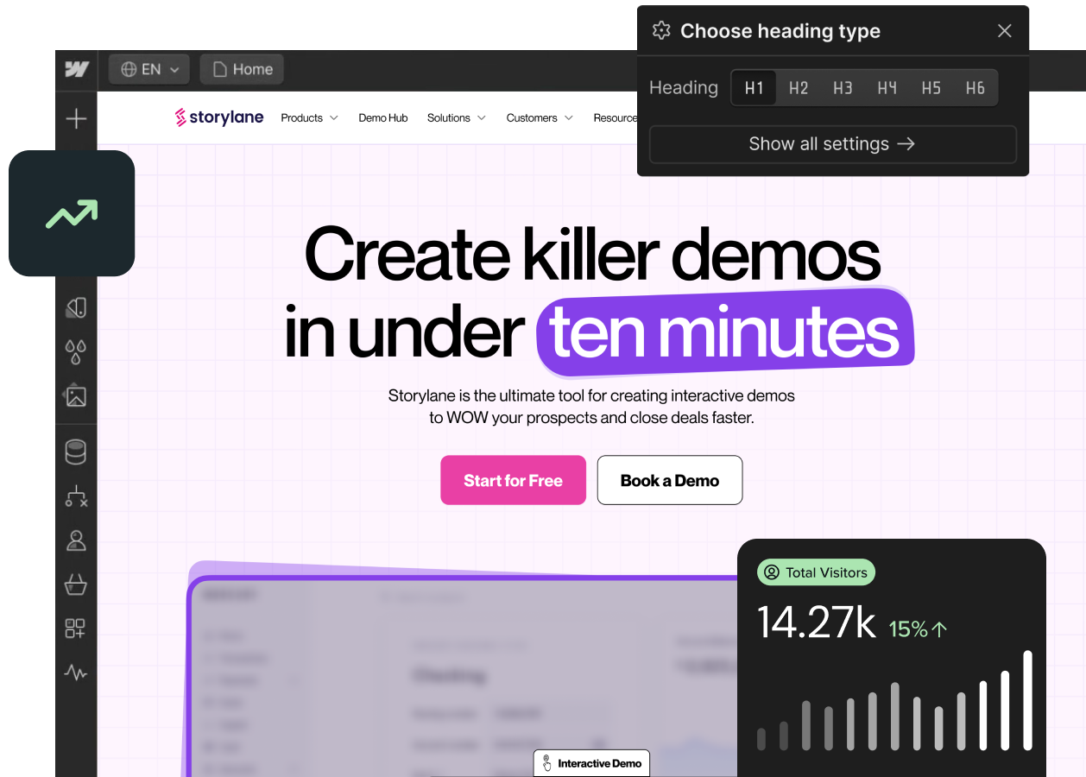Select the 'Create killer demos' heading line
This screenshot has width=1086, height=777.
pyautogui.click(x=592, y=254)
